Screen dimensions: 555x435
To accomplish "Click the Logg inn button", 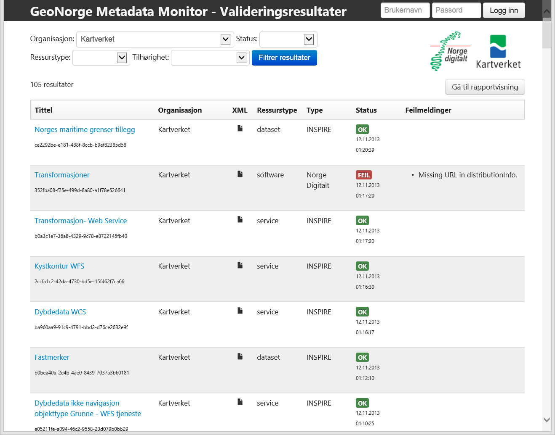I will (x=504, y=11).
